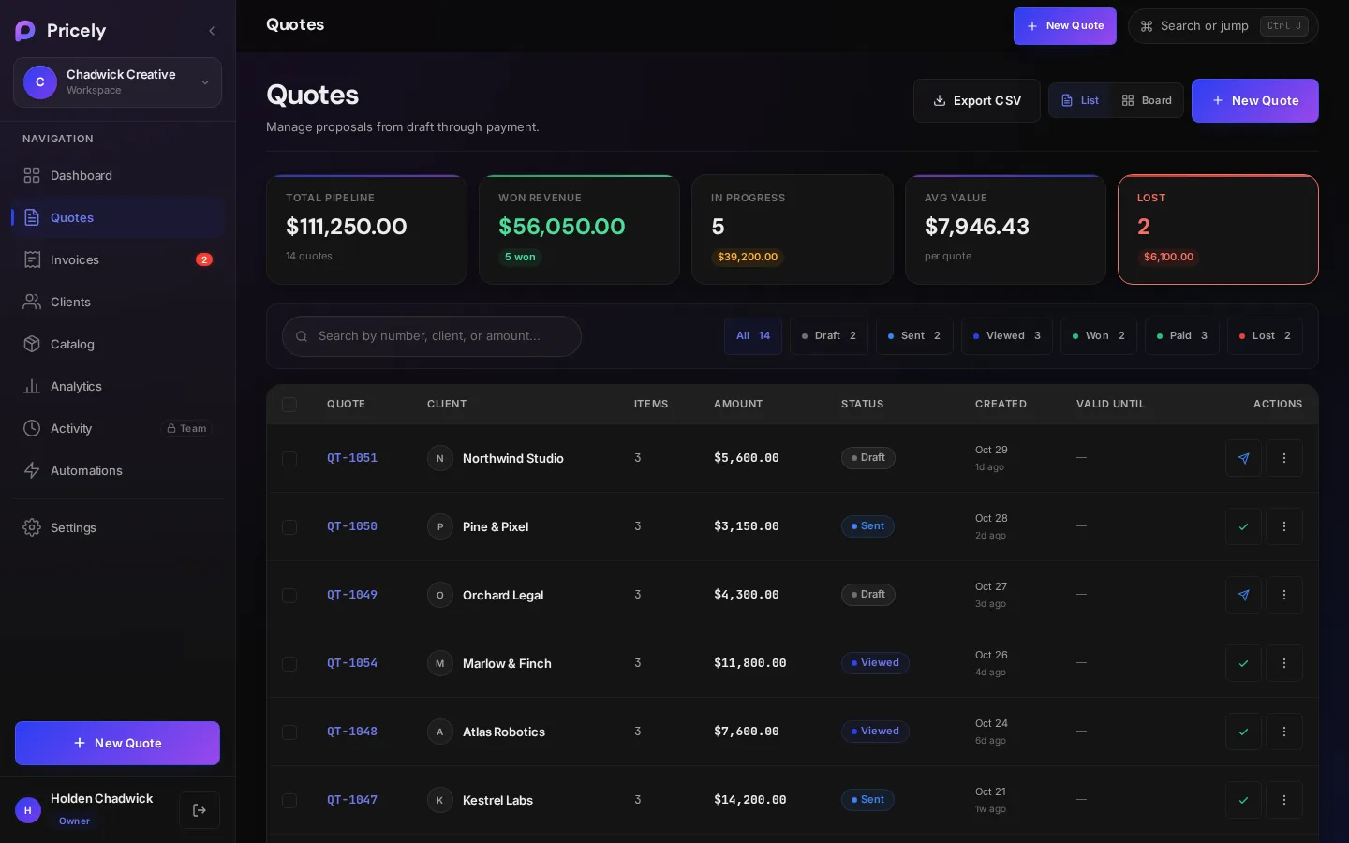
Task: Send quote QT-1049 with the paper plane icon
Action: [1243, 595]
